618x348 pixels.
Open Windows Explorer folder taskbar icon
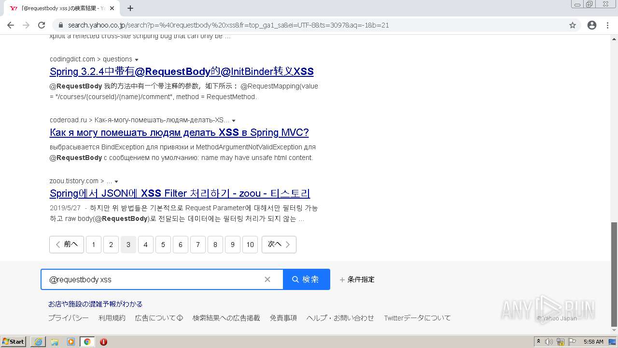pyautogui.click(x=55, y=342)
